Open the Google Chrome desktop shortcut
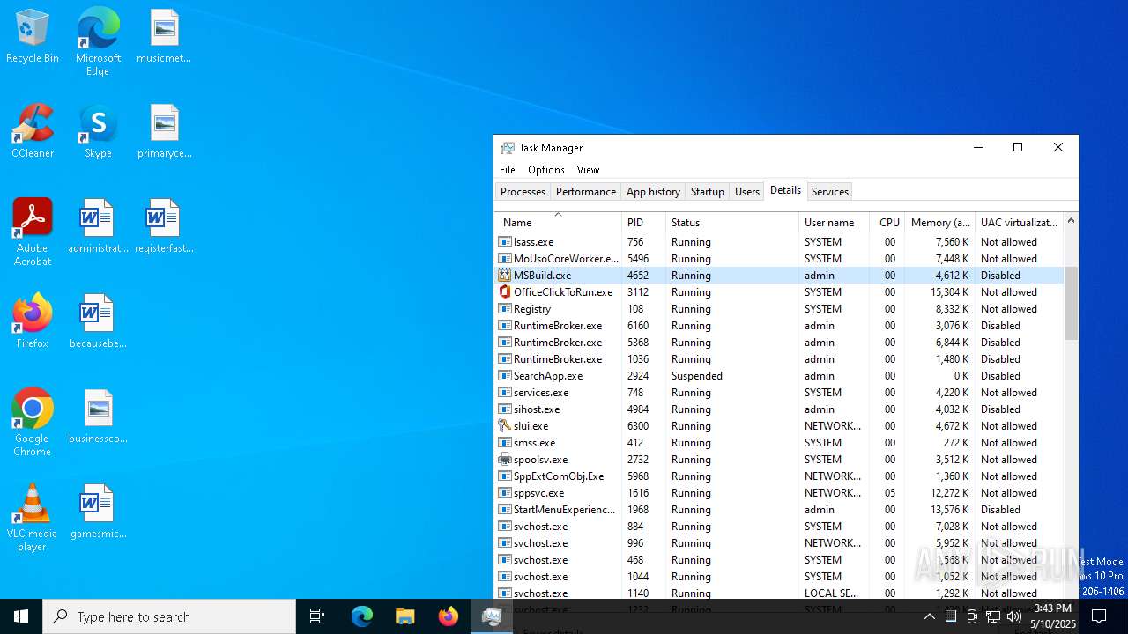 coord(33,424)
